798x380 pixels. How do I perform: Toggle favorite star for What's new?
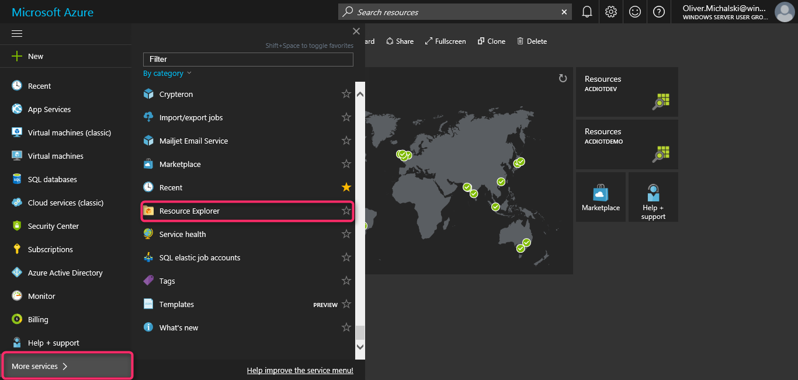(x=346, y=327)
